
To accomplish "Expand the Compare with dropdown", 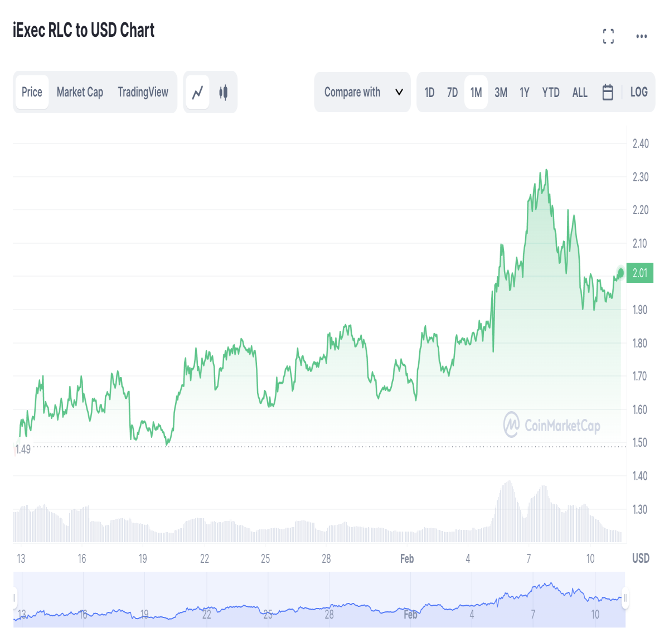I will (362, 92).
